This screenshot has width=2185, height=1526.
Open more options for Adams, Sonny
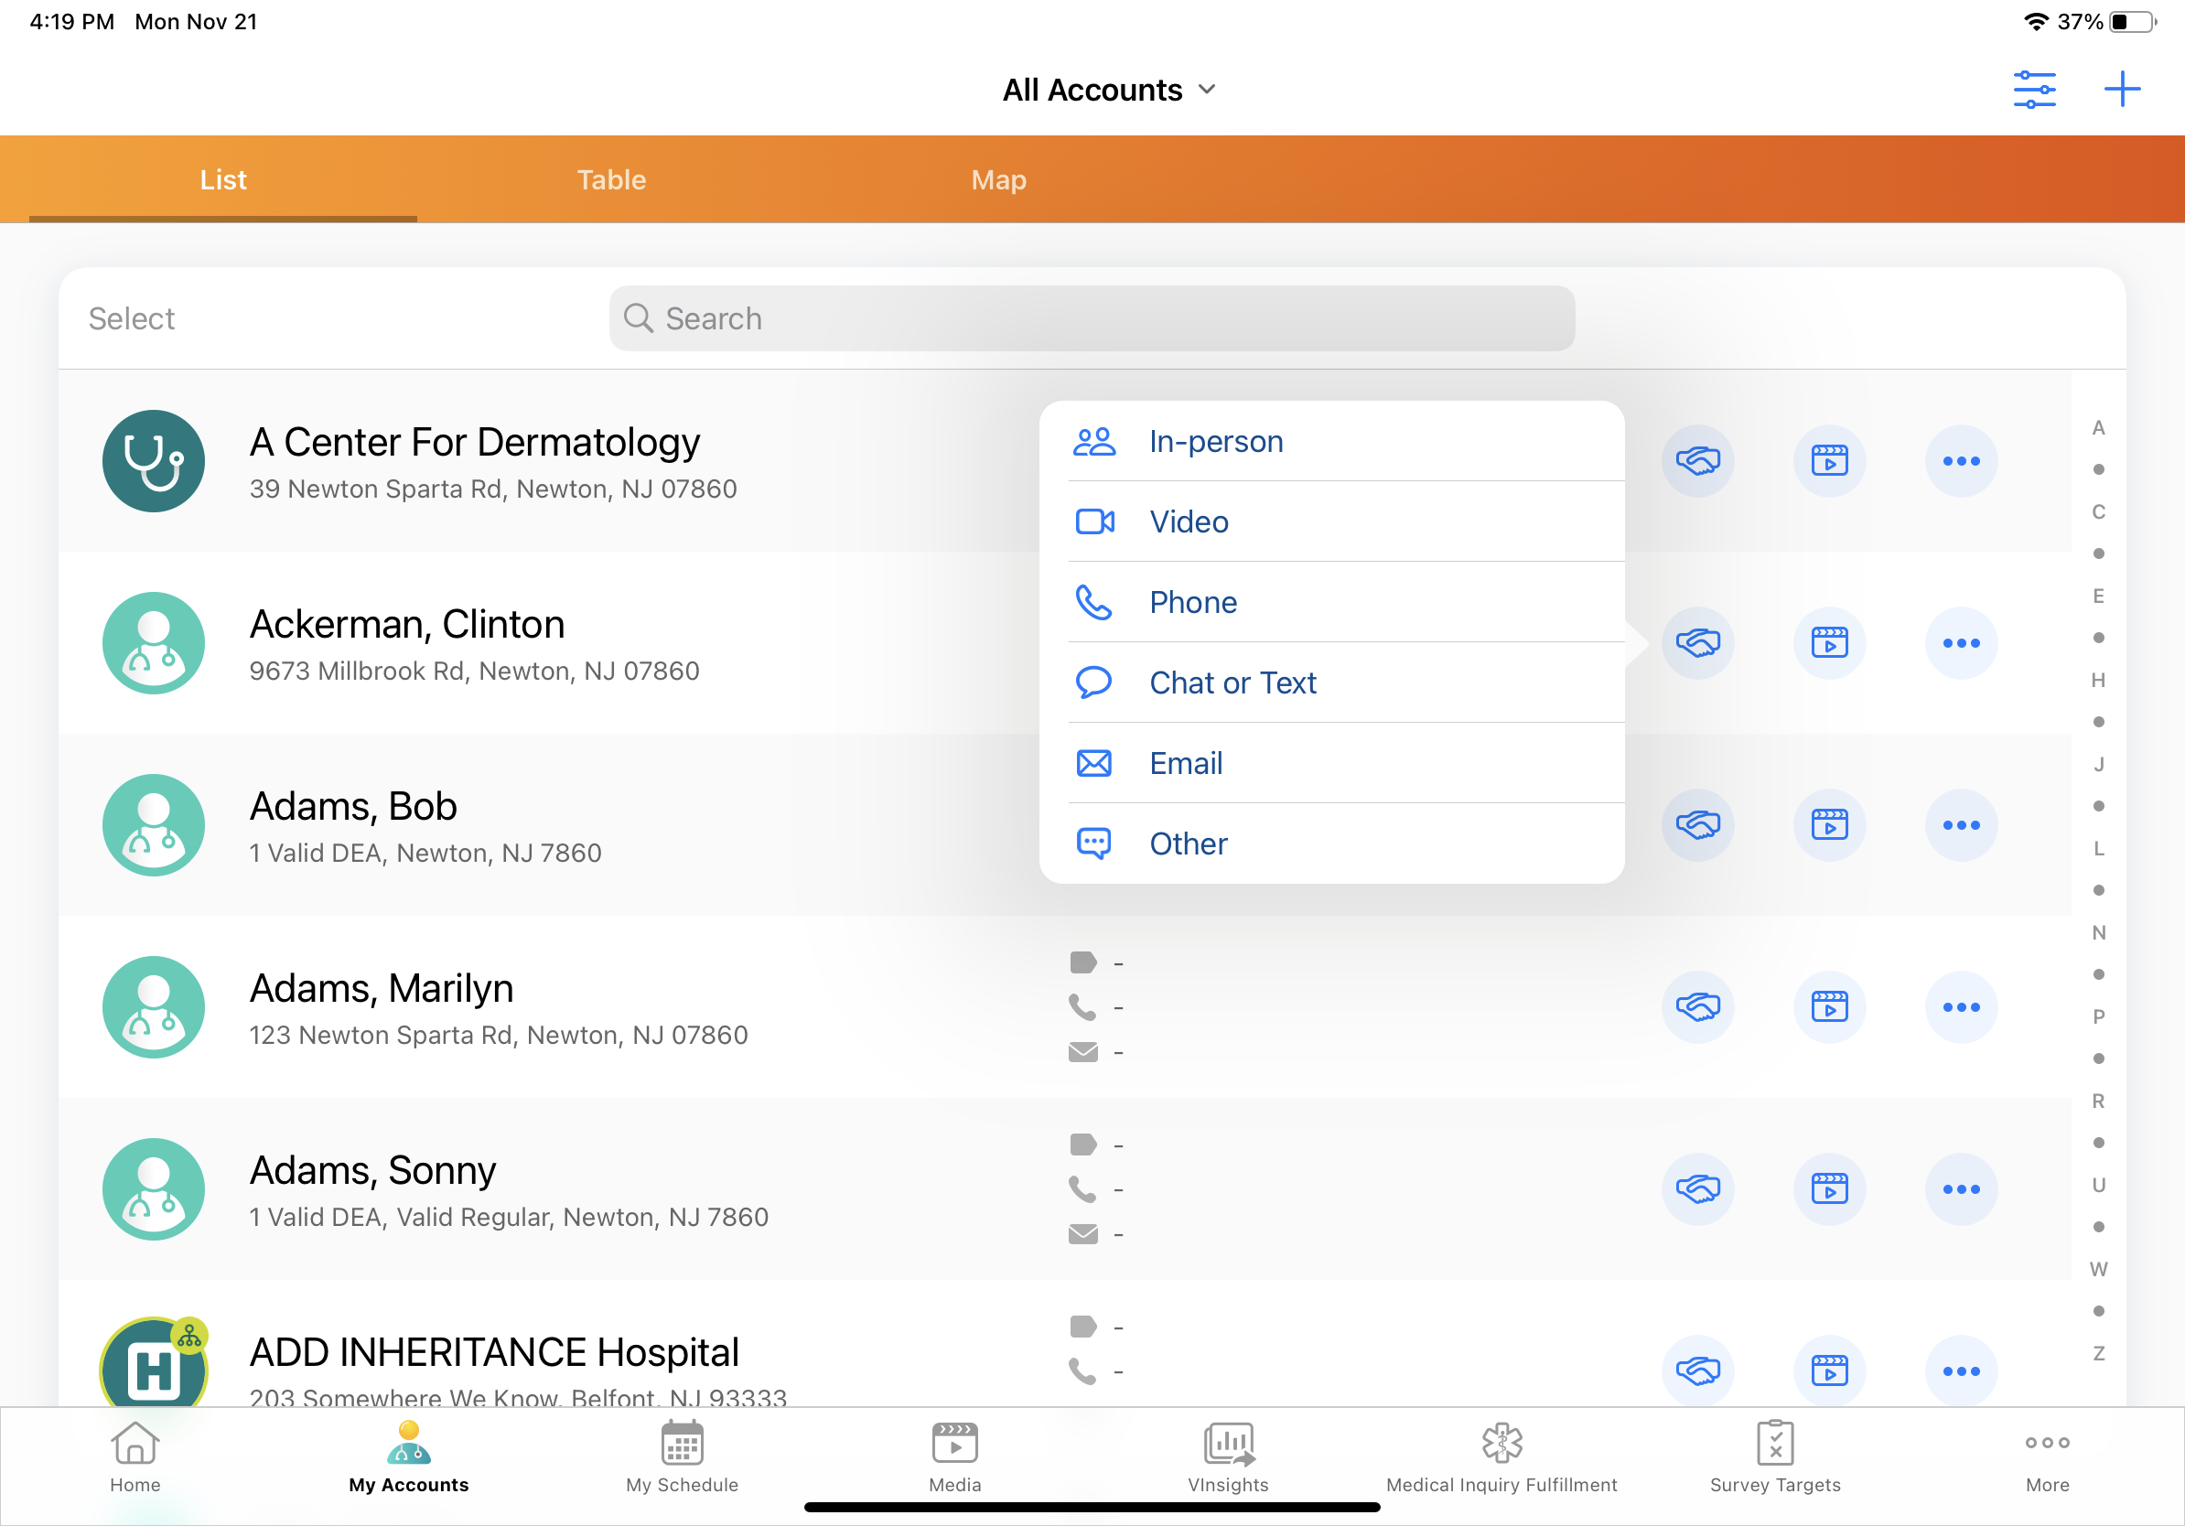coord(1961,1189)
